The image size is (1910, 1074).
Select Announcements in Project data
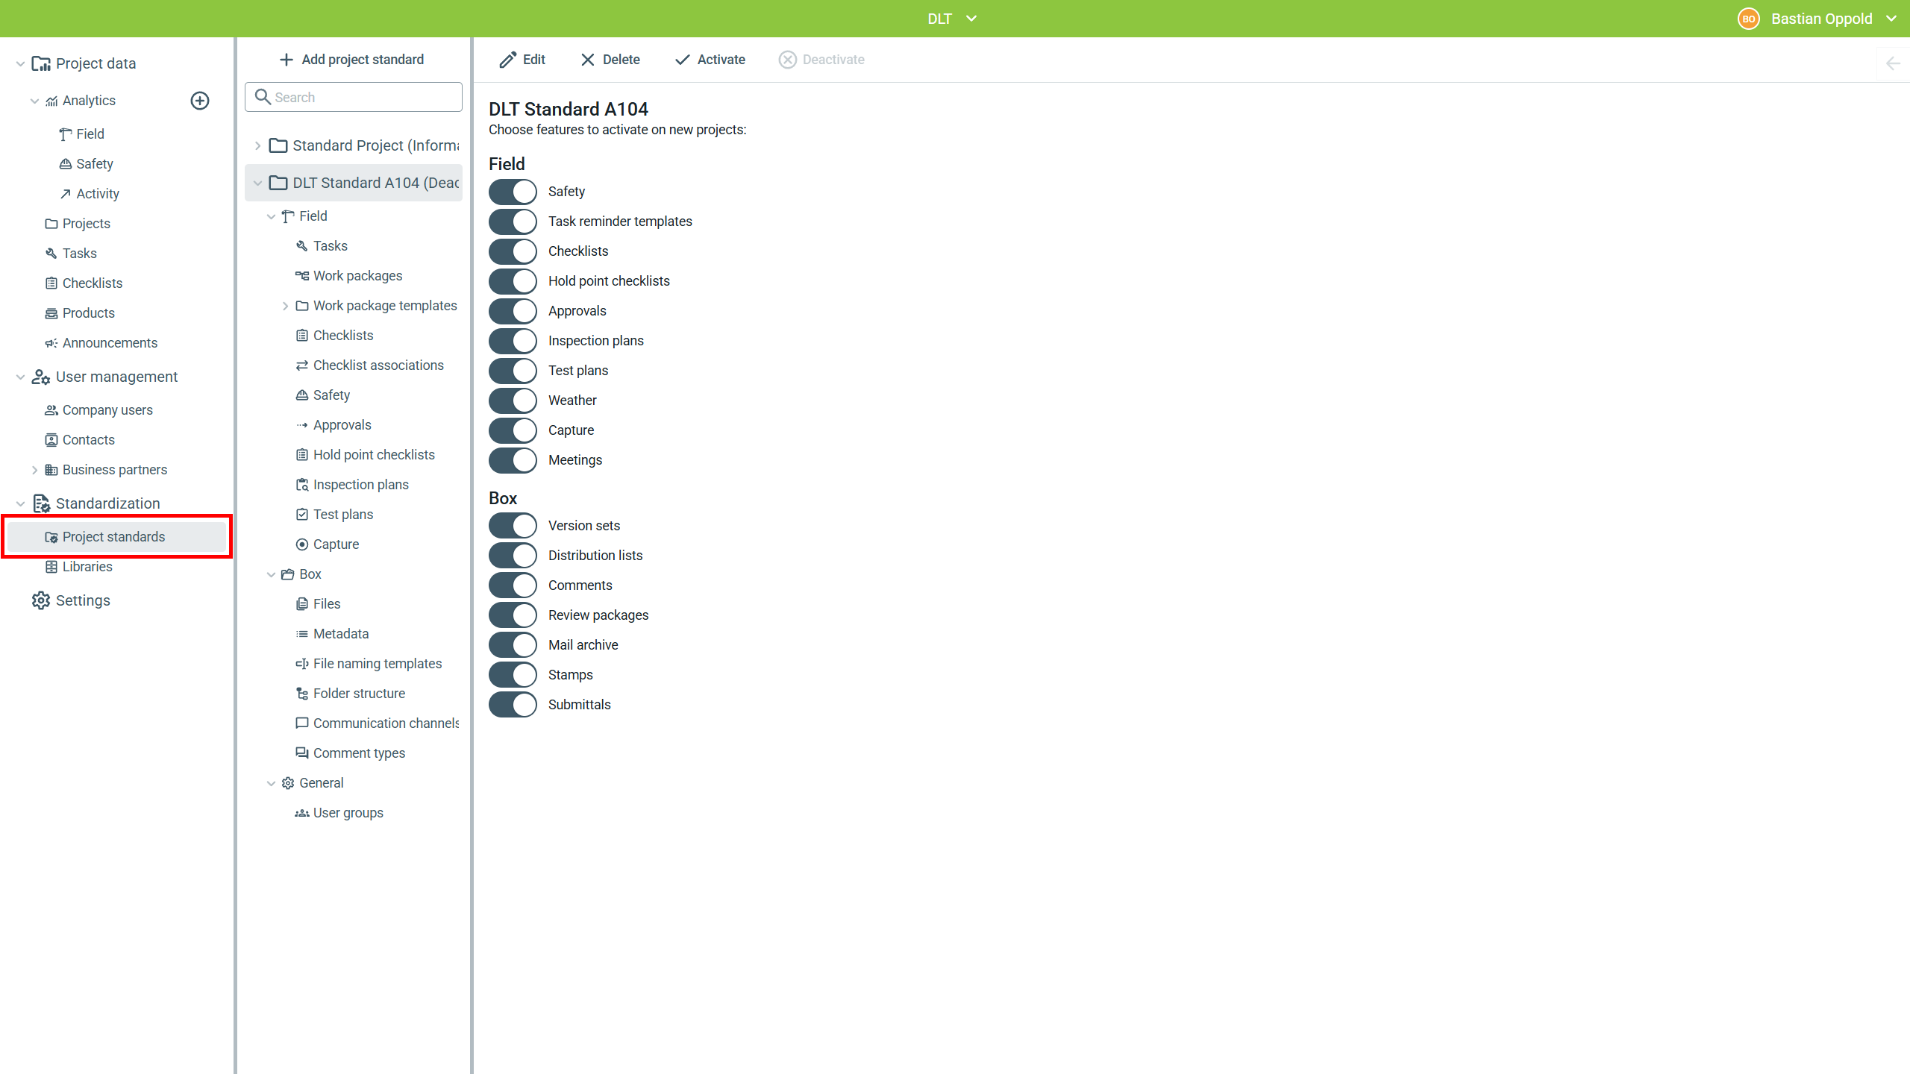pyautogui.click(x=110, y=343)
